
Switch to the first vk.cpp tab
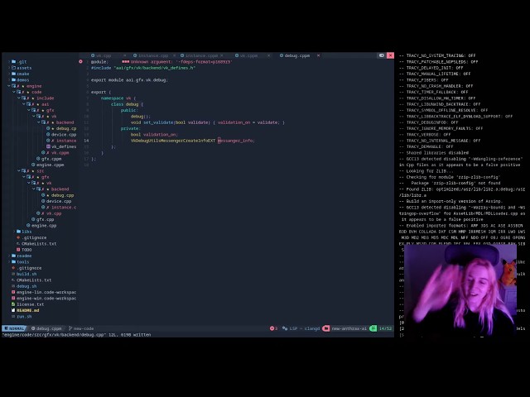tap(104, 55)
